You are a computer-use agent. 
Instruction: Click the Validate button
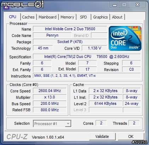pos(102,136)
